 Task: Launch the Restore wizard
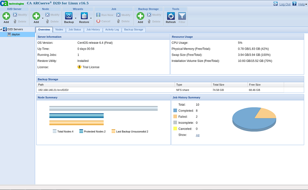(84, 18)
